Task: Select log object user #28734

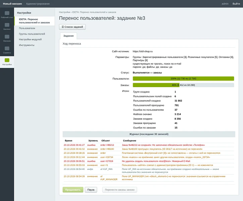Action: click(x=107, y=157)
